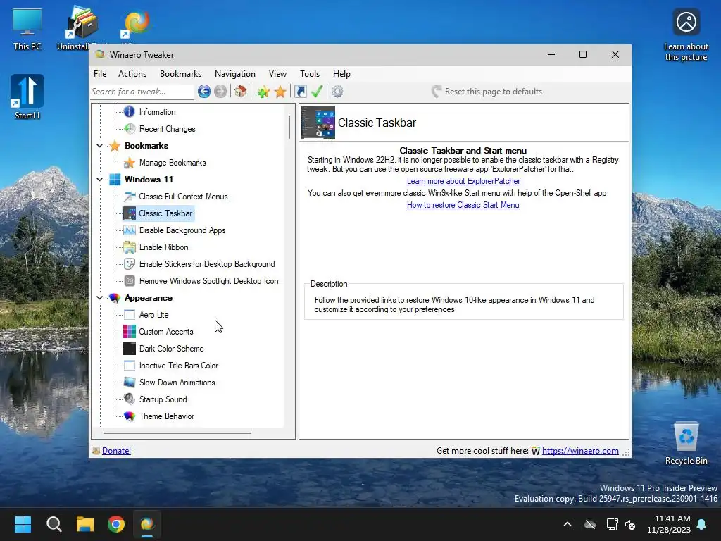This screenshot has width=721, height=541.
Task: Select Startup Sound tree item
Action: pos(163,399)
